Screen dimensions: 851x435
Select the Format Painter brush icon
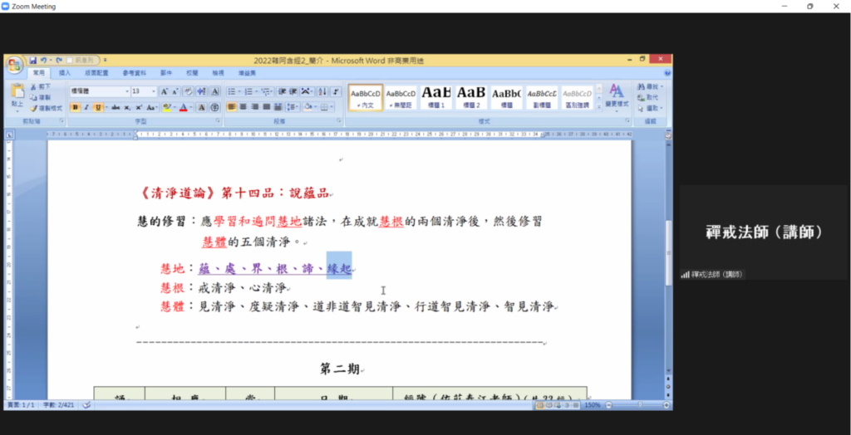point(34,108)
